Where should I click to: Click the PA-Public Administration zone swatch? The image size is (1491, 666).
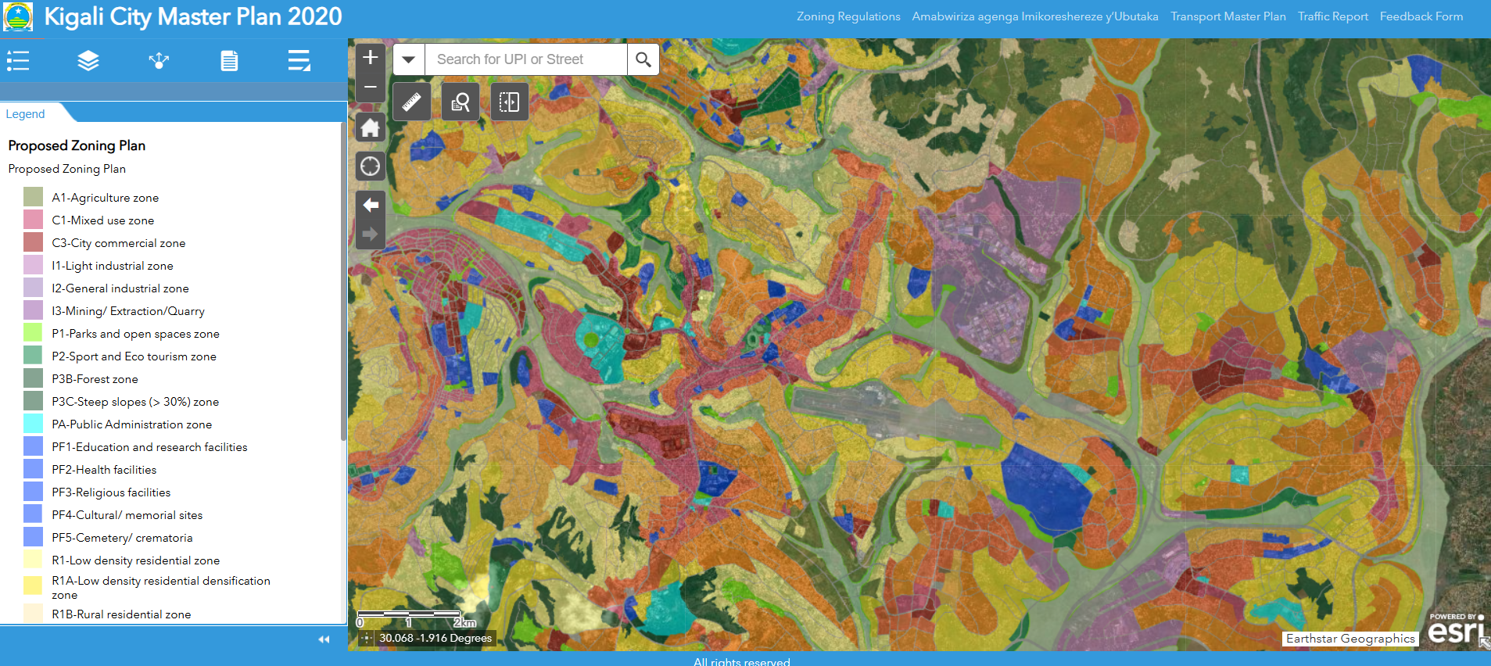tap(33, 423)
